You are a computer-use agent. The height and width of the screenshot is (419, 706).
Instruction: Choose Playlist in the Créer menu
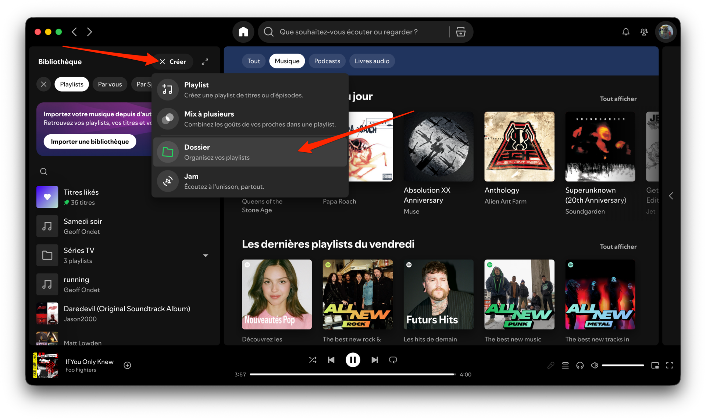tap(250, 90)
